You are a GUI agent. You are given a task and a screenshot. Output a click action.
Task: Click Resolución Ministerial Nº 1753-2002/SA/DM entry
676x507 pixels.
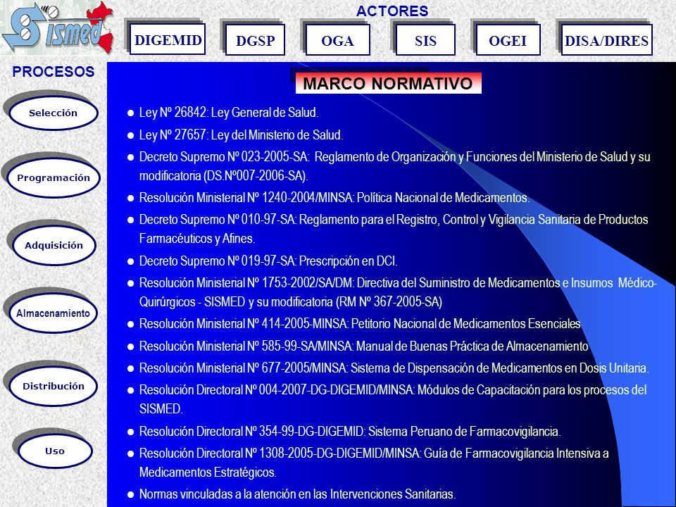397,292
